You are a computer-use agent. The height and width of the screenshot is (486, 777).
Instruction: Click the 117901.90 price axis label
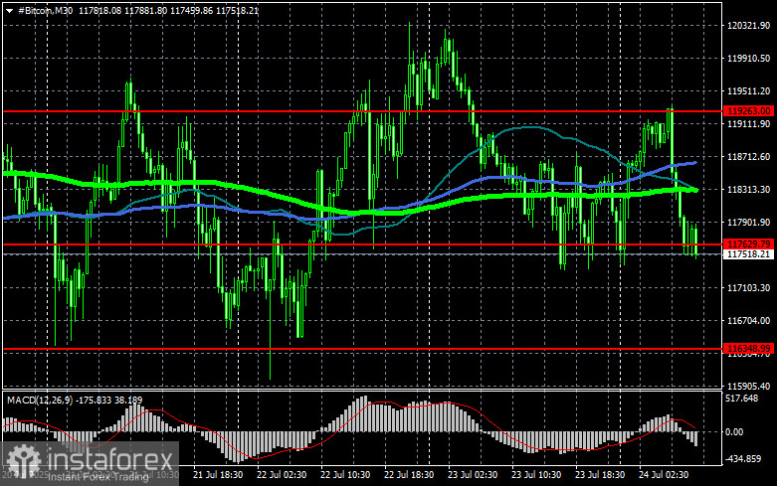click(x=748, y=223)
